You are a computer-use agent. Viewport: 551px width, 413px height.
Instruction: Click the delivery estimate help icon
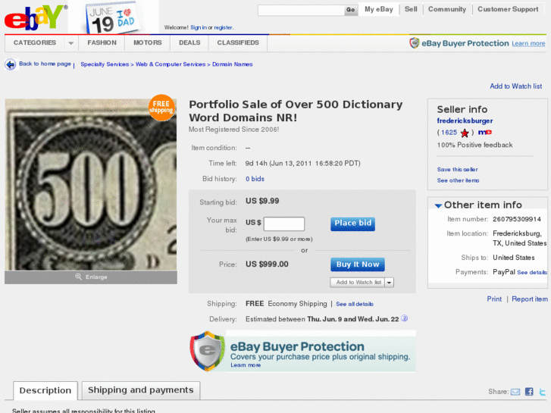click(405, 319)
